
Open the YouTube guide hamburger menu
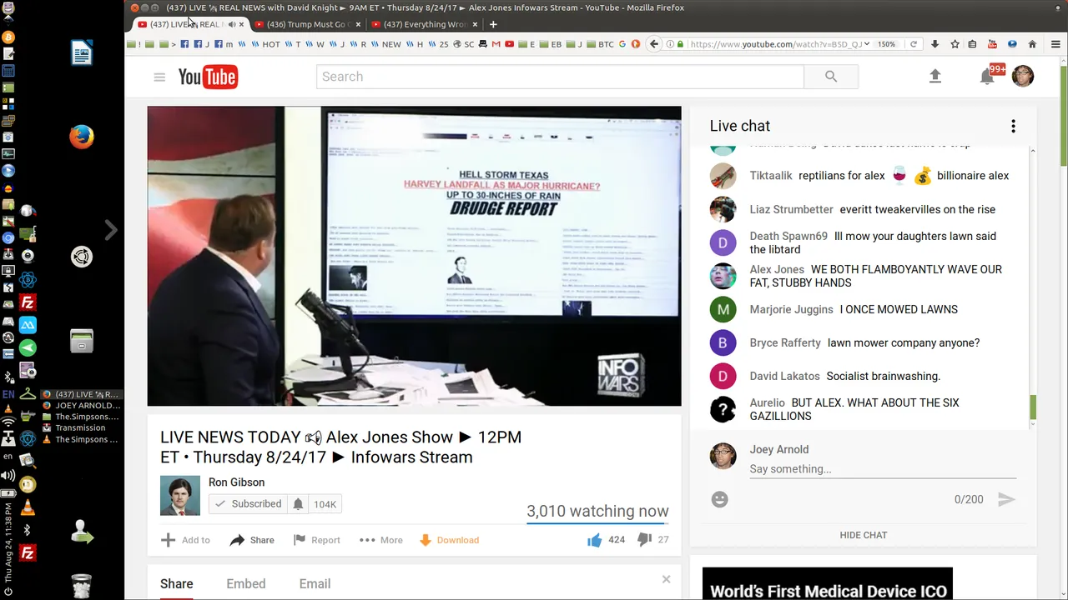159,77
